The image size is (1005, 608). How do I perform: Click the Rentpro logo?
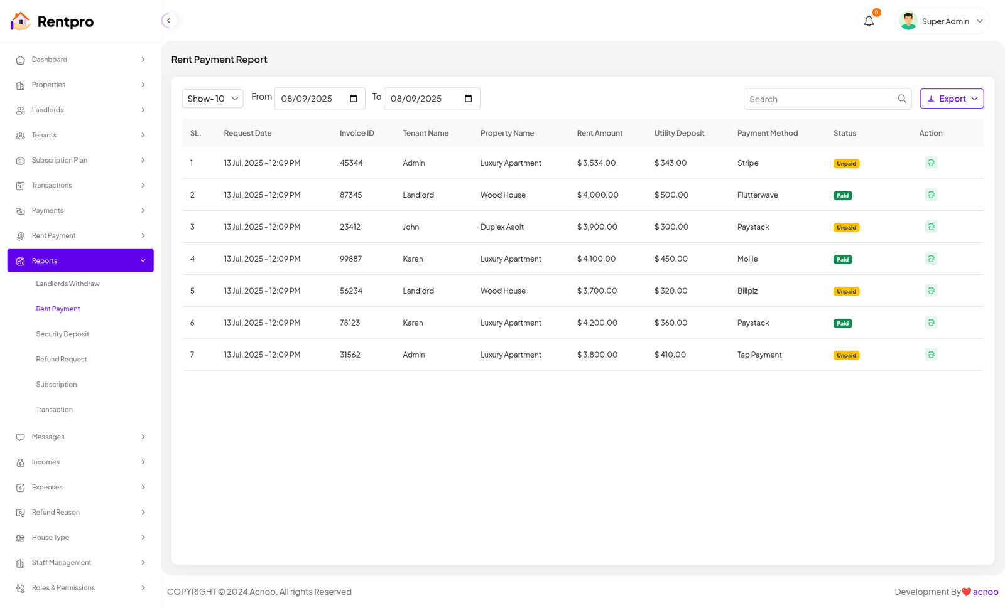click(x=52, y=21)
